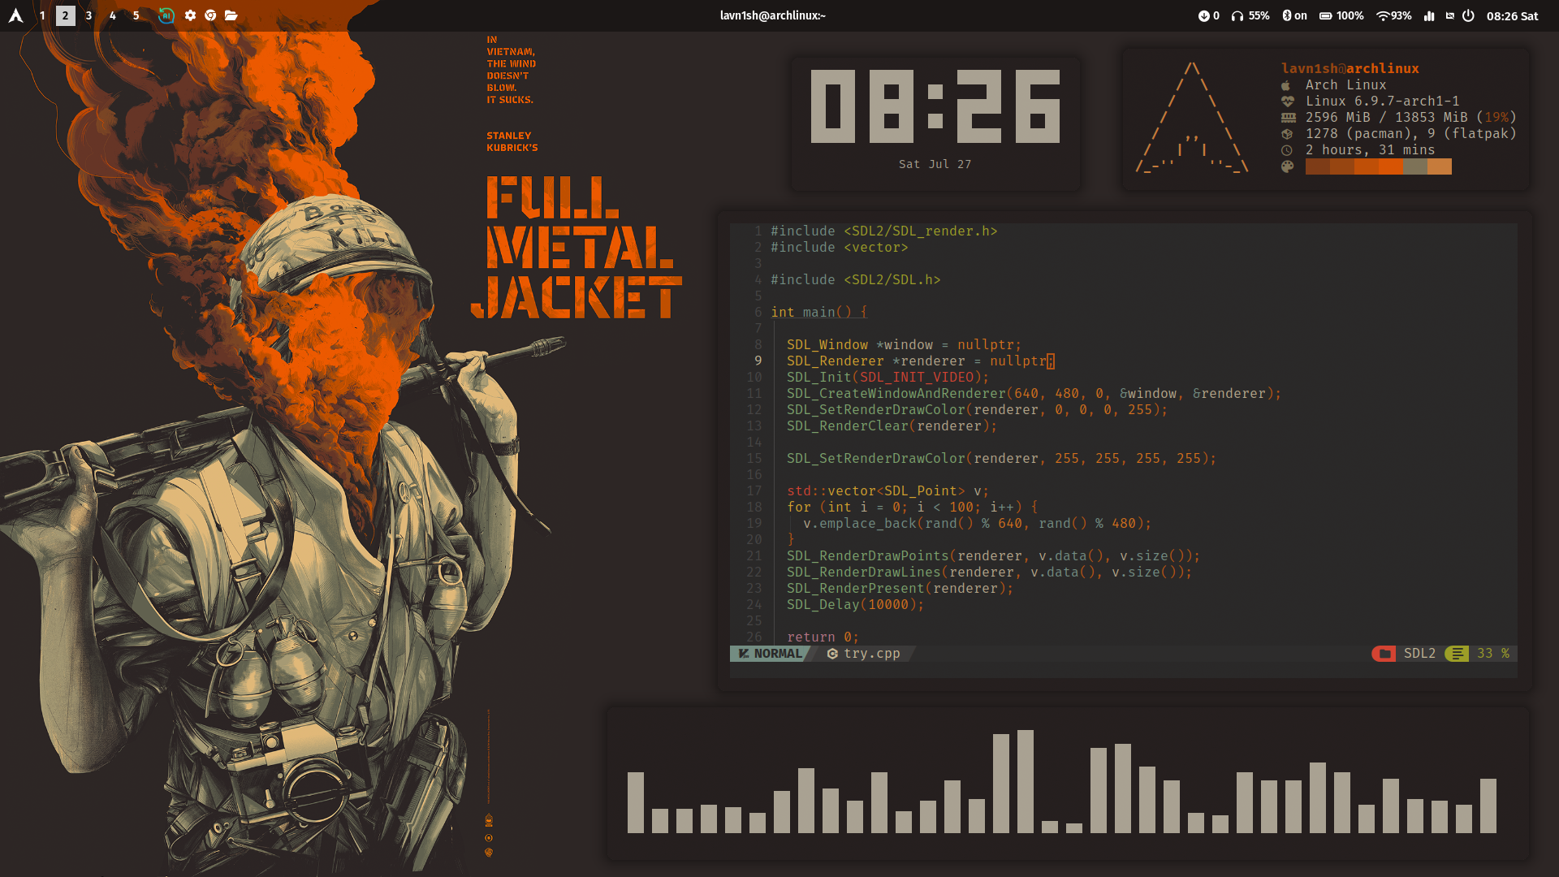The height and width of the screenshot is (877, 1559).
Task: Click the 55% volume value
Action: (1259, 15)
